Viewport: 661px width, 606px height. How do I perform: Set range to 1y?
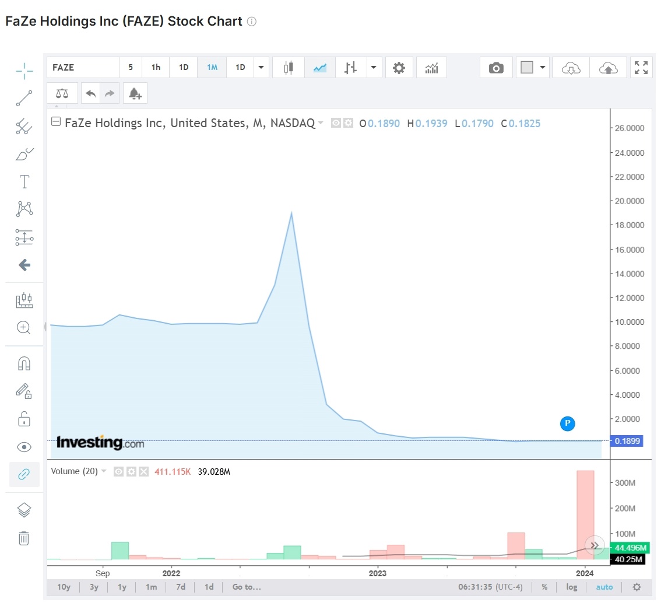coord(122,587)
